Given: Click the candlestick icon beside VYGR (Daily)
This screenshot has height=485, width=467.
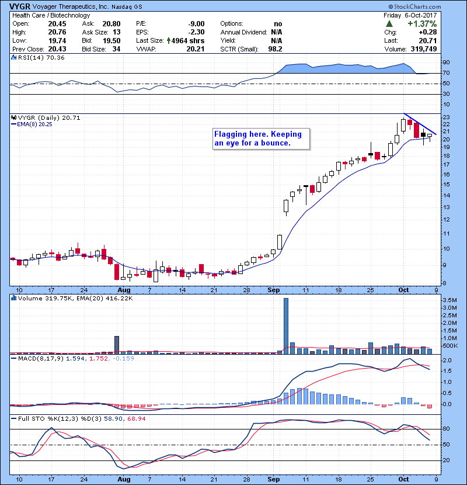Looking at the screenshot, I should [x=13, y=117].
